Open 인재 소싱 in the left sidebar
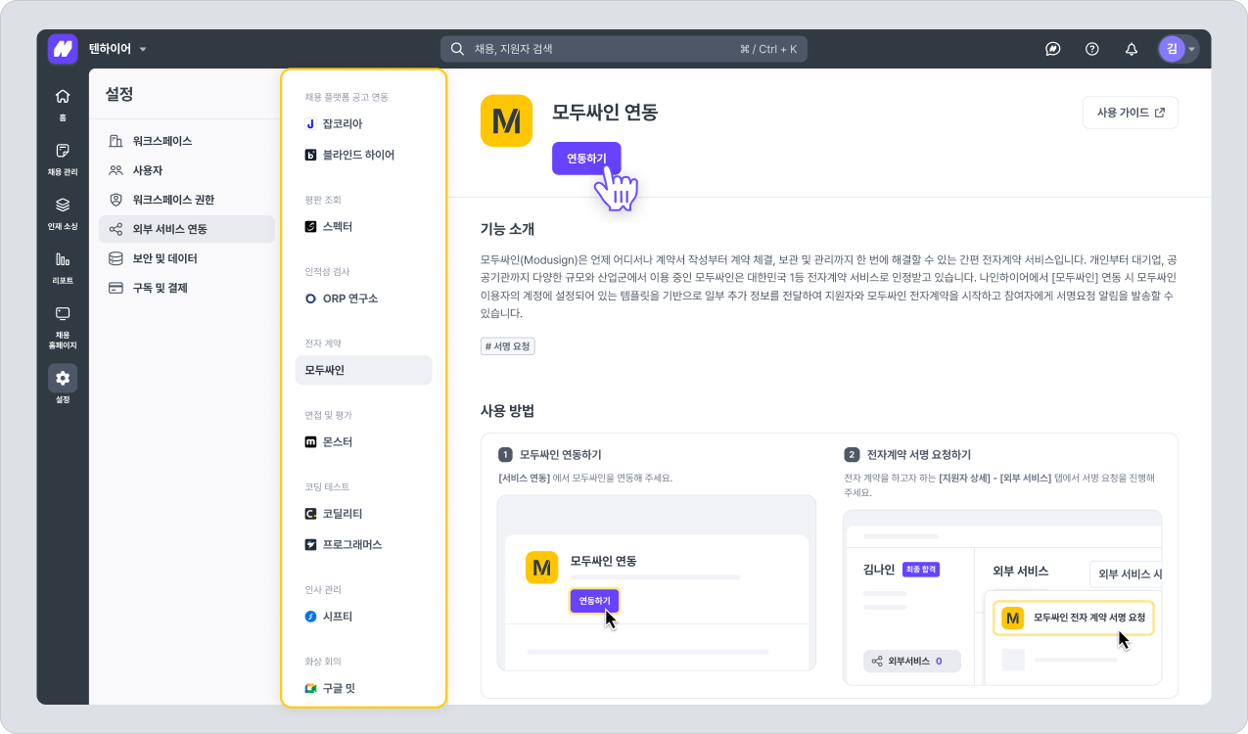 [63, 213]
